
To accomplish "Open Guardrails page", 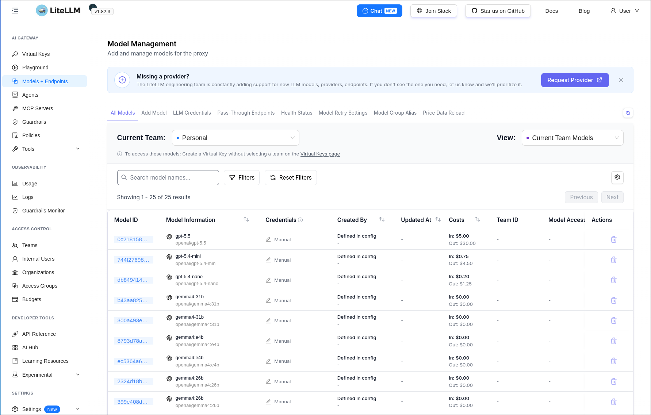I will click(x=45, y=122).
